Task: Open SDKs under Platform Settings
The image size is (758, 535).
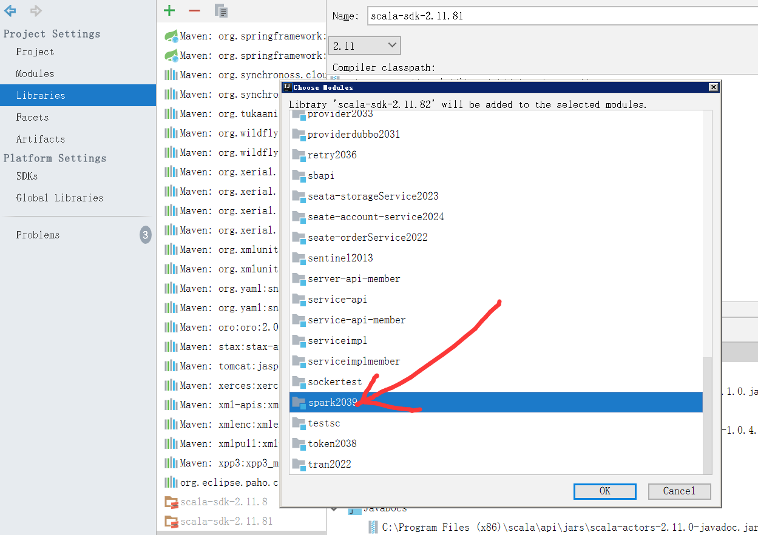Action: 27,177
